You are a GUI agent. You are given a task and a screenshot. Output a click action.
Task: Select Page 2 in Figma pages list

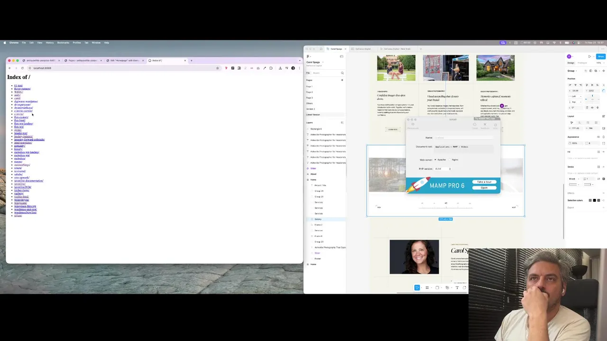tap(310, 92)
